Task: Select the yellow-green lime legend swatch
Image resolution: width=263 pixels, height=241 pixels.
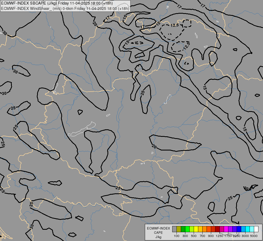Action: click(x=192, y=229)
